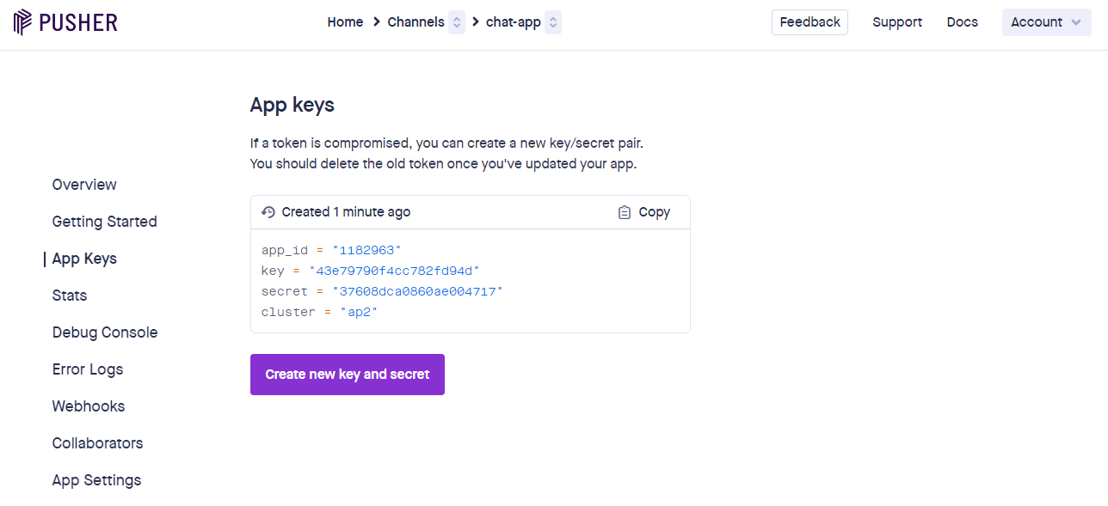The image size is (1108, 506).
Task: Create new key and secret
Action: [x=348, y=375]
